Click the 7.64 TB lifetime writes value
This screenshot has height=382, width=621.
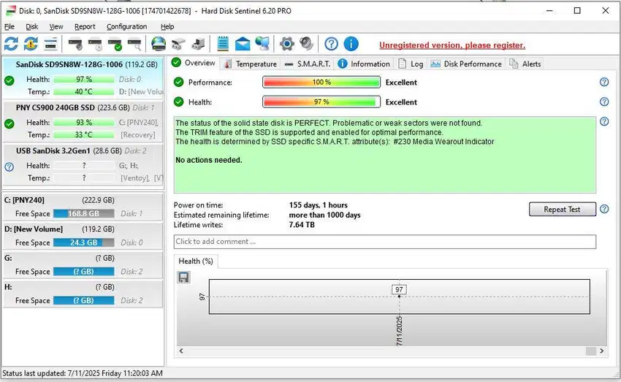(302, 225)
